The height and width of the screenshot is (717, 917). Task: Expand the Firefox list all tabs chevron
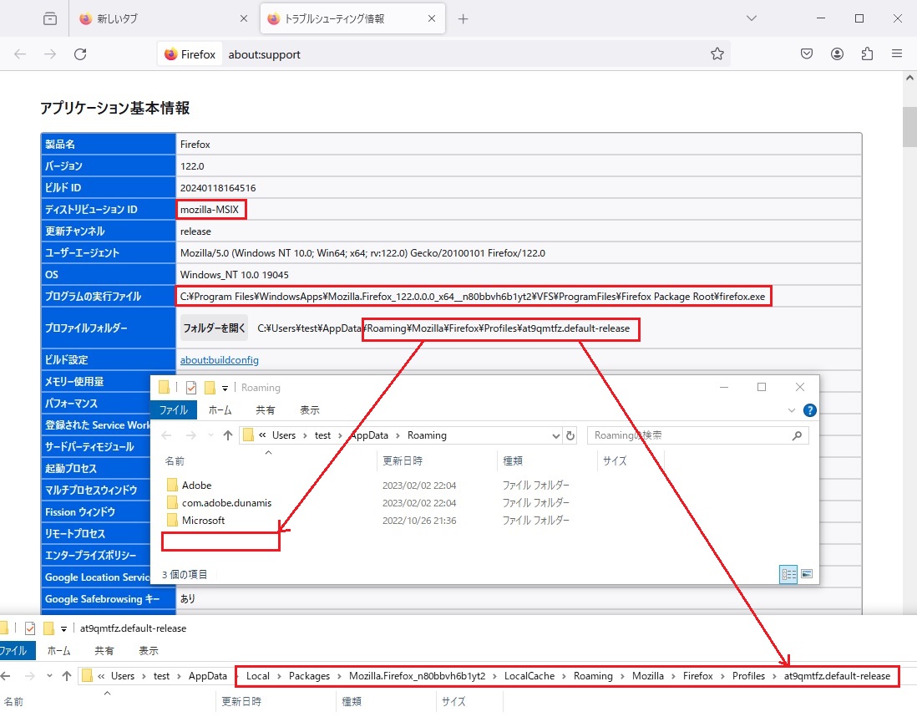(x=751, y=18)
